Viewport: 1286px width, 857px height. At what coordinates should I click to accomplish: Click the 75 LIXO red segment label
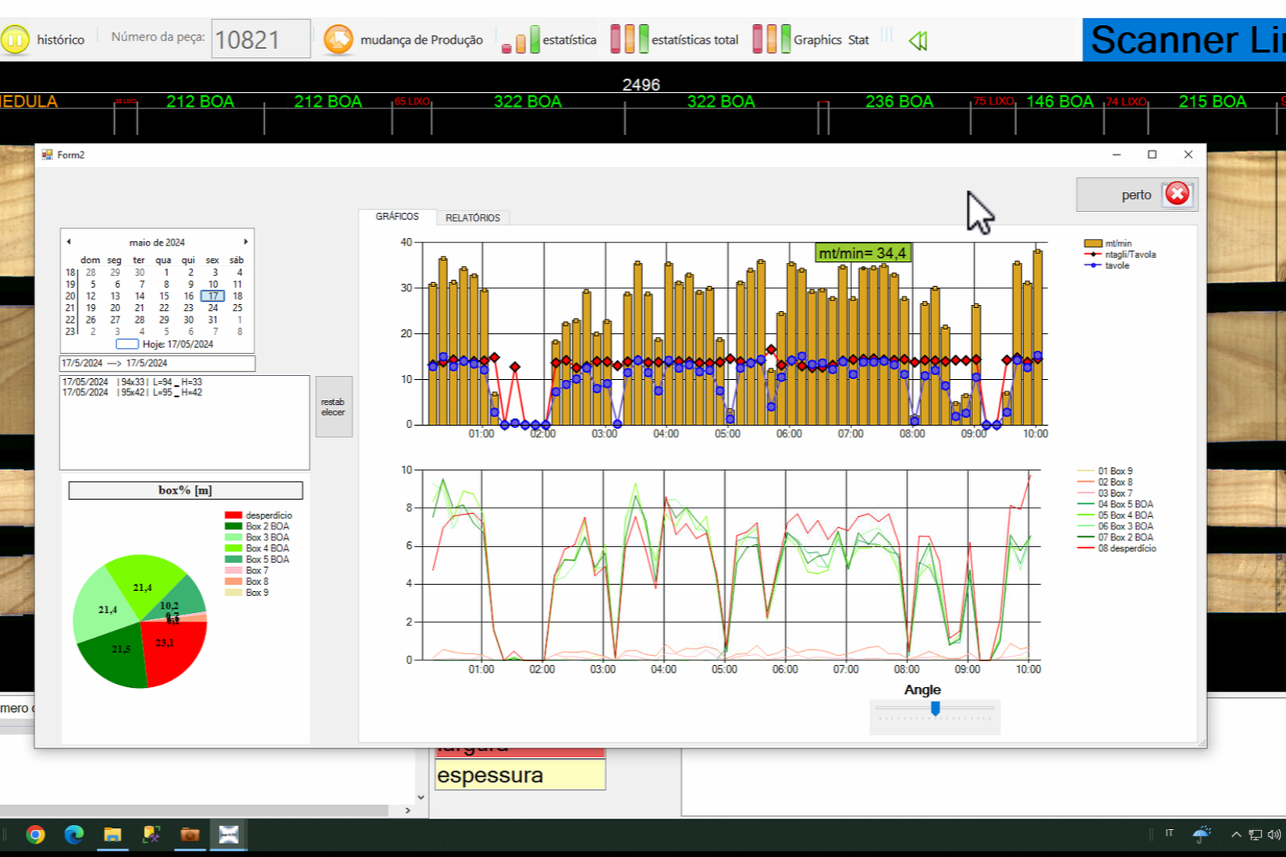pos(993,101)
